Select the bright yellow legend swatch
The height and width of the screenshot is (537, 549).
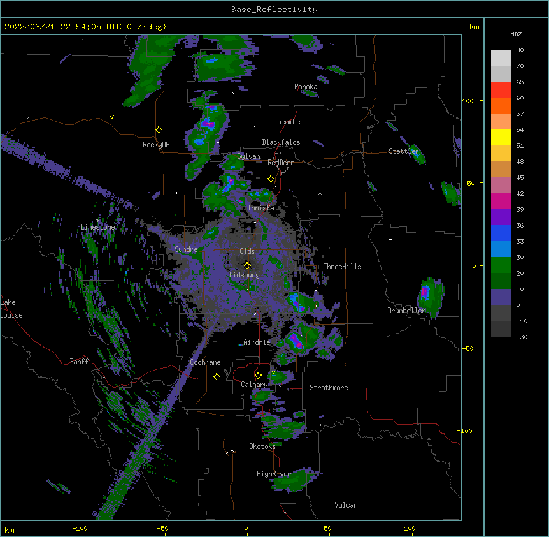pos(501,137)
